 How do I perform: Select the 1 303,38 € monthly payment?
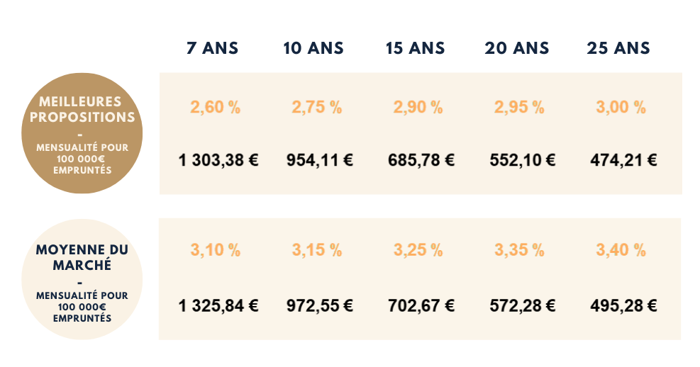[218, 160]
